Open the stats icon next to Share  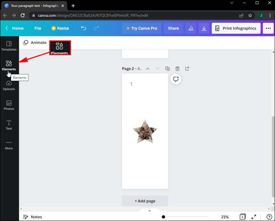tap(191, 28)
